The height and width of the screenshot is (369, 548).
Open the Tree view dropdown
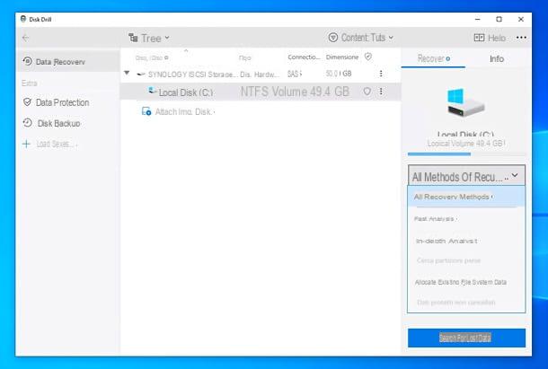coord(149,38)
